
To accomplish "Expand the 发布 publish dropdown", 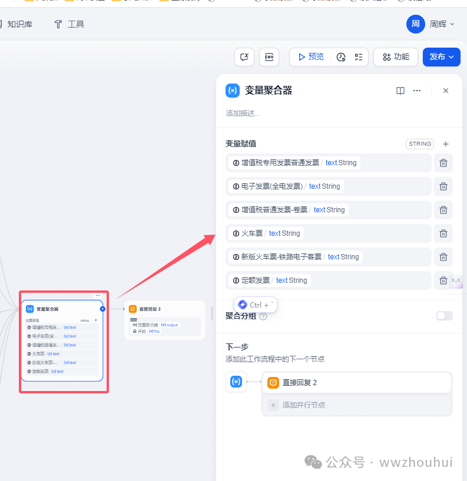I will [441, 57].
